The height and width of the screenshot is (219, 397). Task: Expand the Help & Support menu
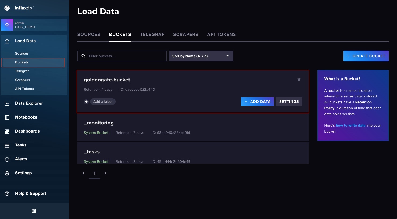pyautogui.click(x=30, y=194)
